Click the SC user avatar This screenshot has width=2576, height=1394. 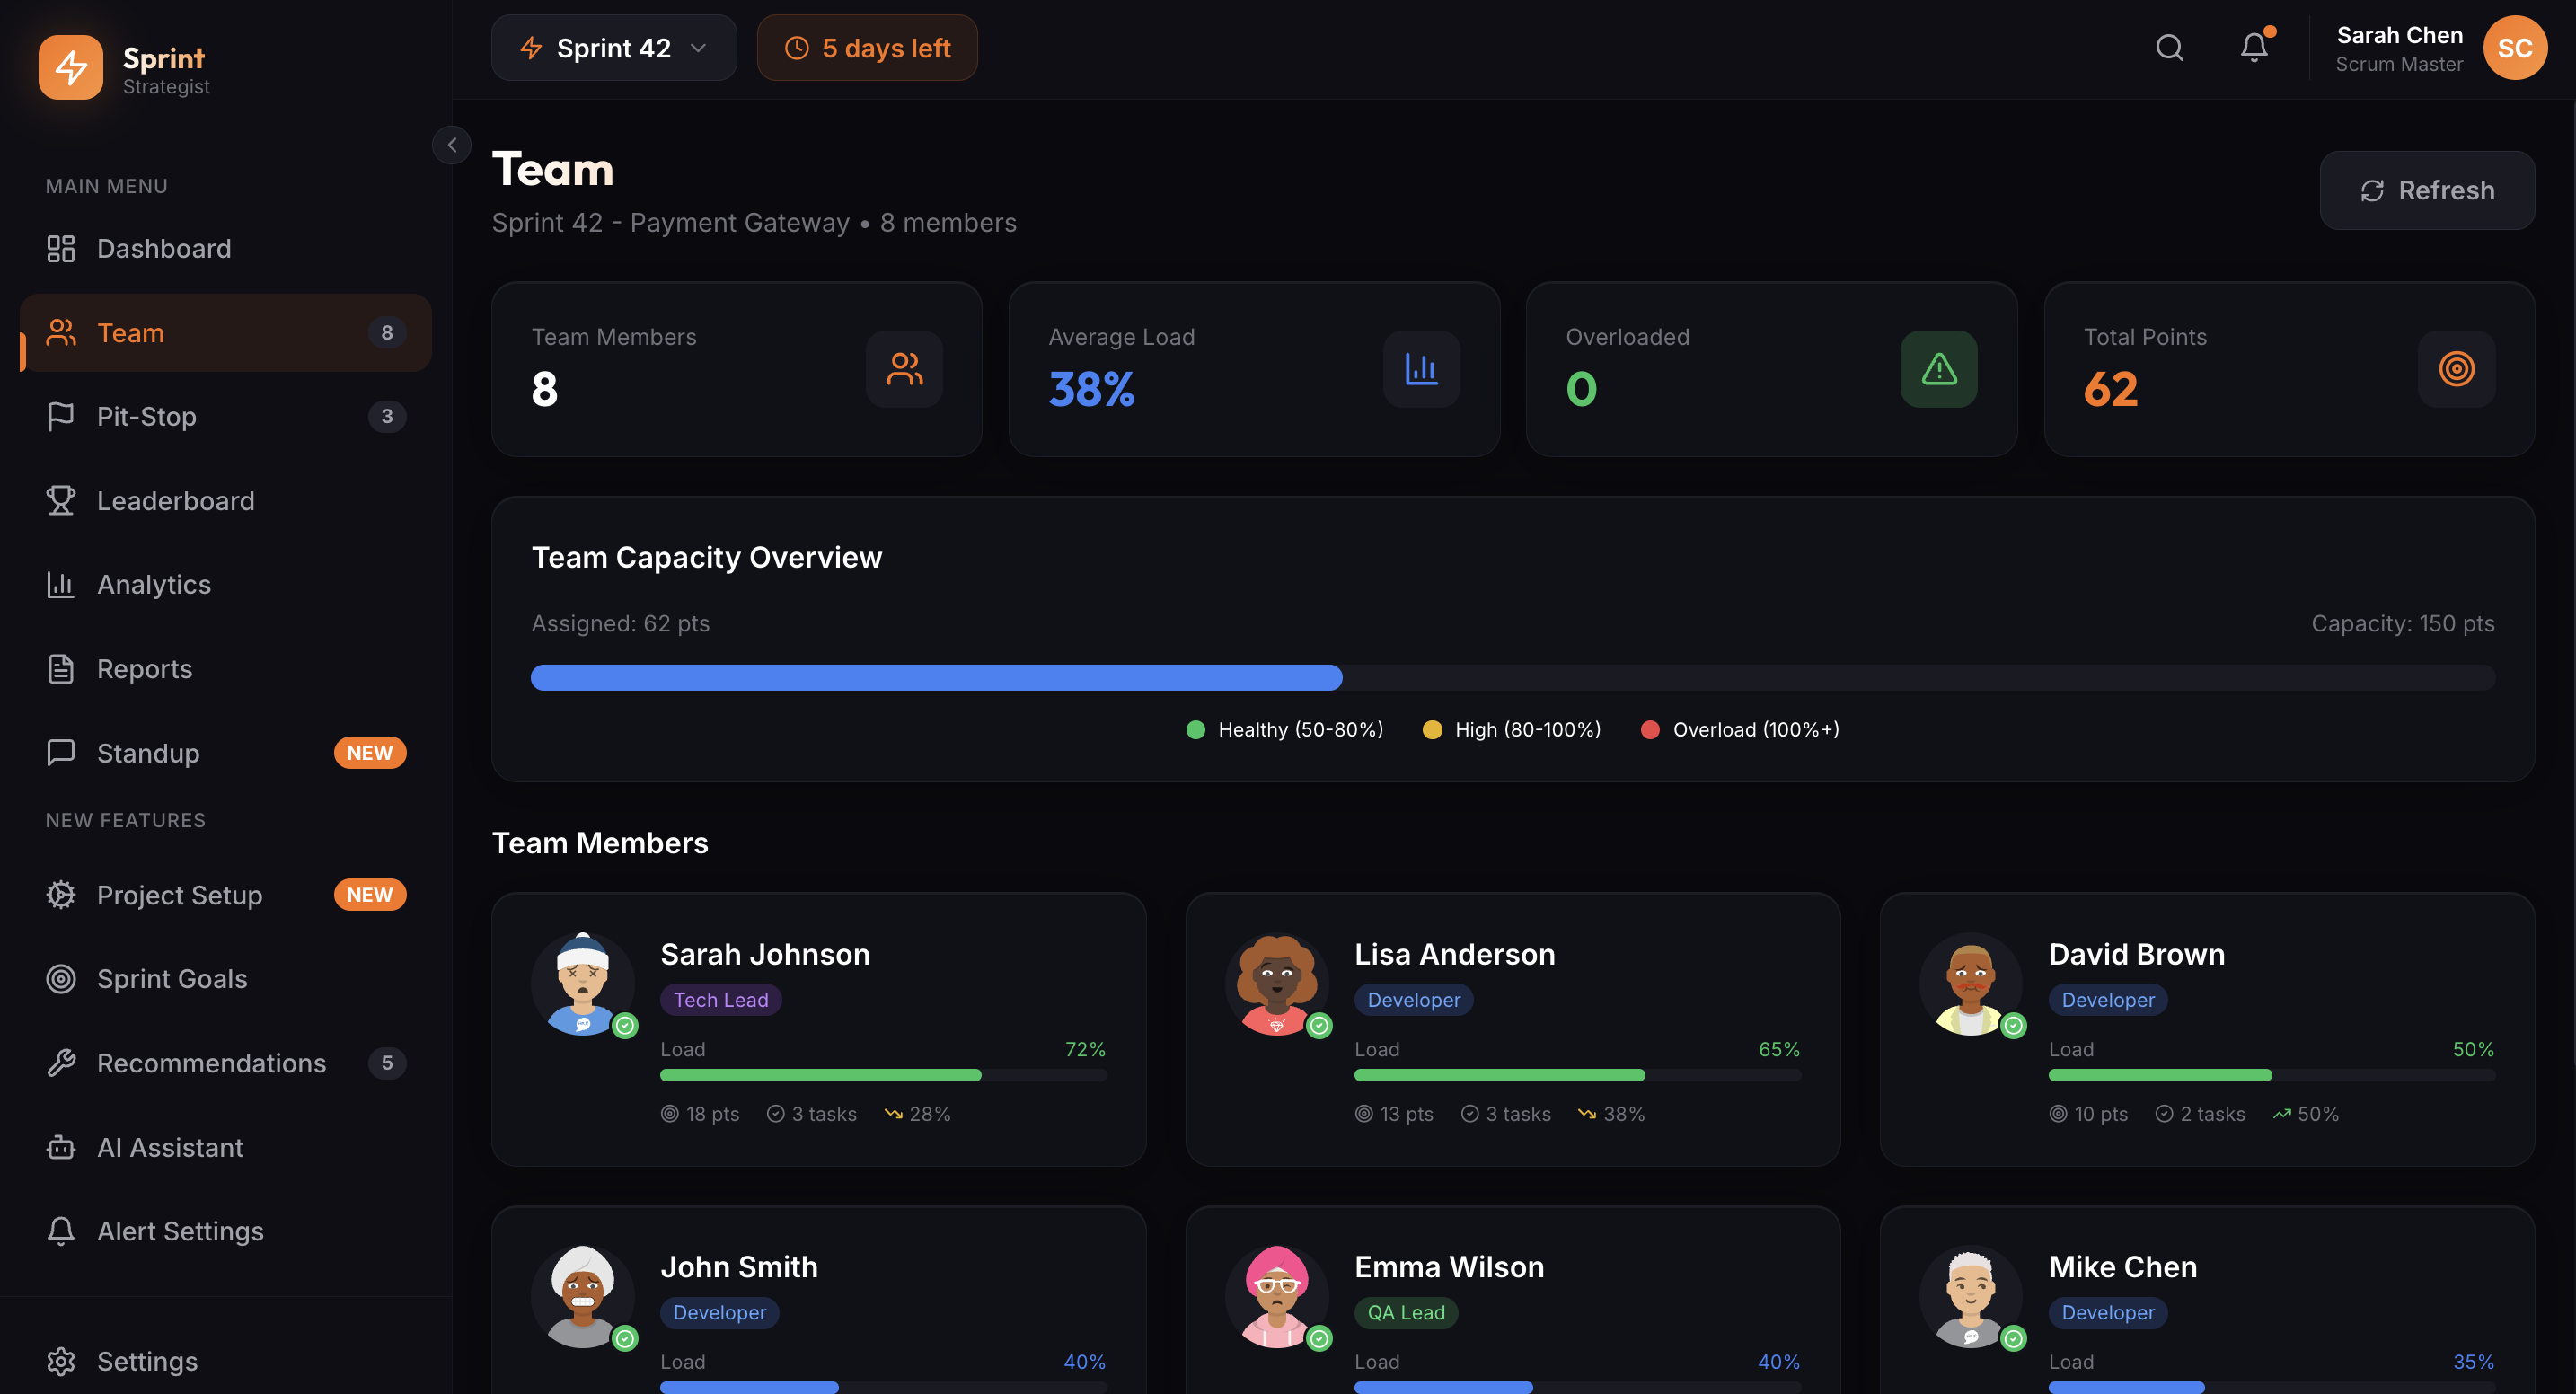coord(2514,48)
